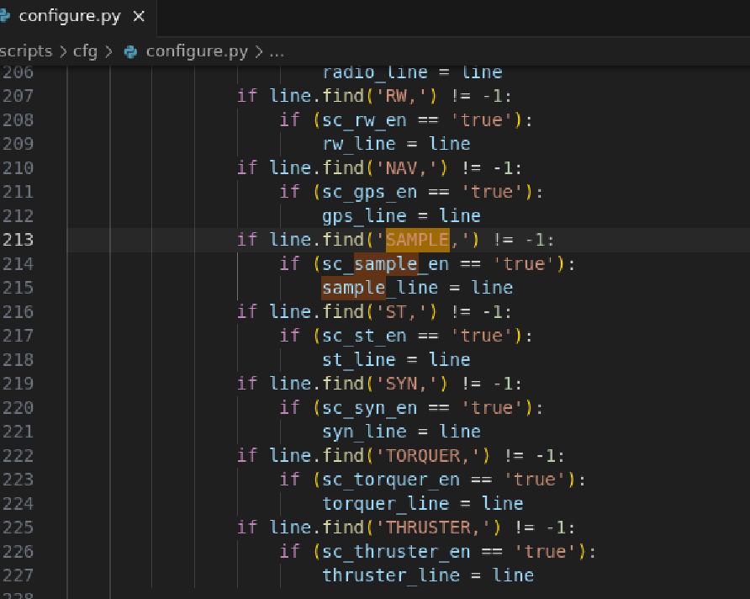Click line number 227 in the gutter

(x=18, y=575)
